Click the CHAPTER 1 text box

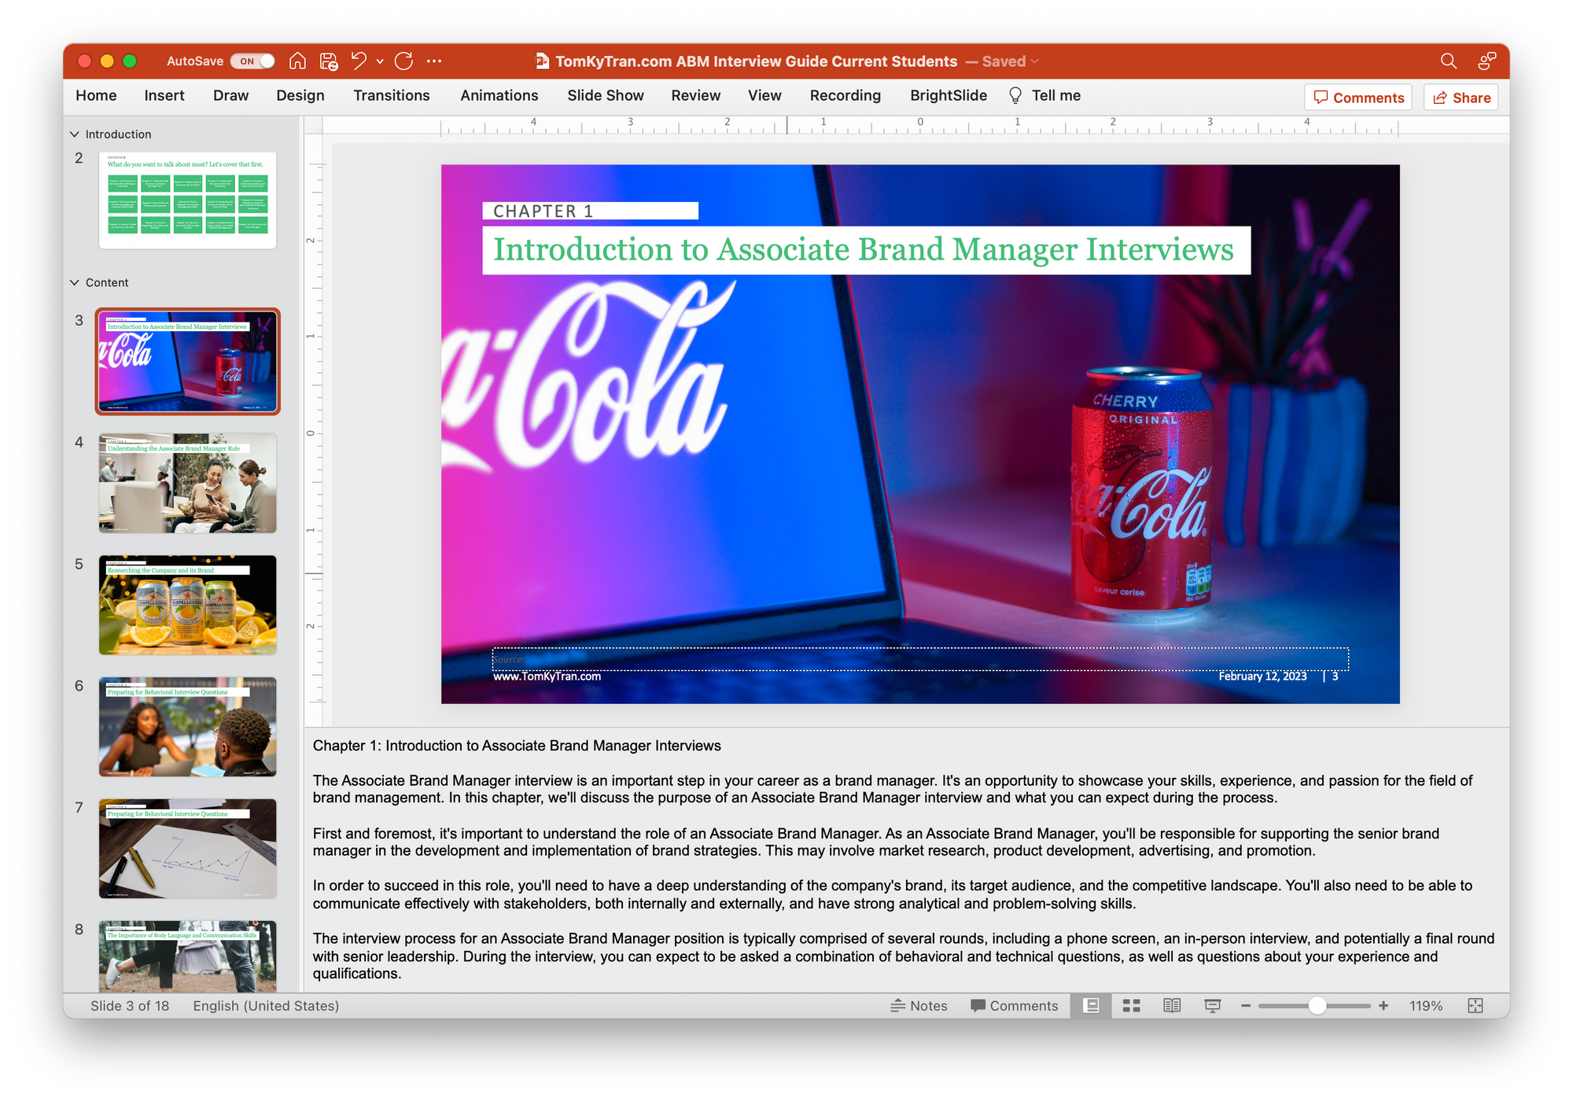pos(590,211)
